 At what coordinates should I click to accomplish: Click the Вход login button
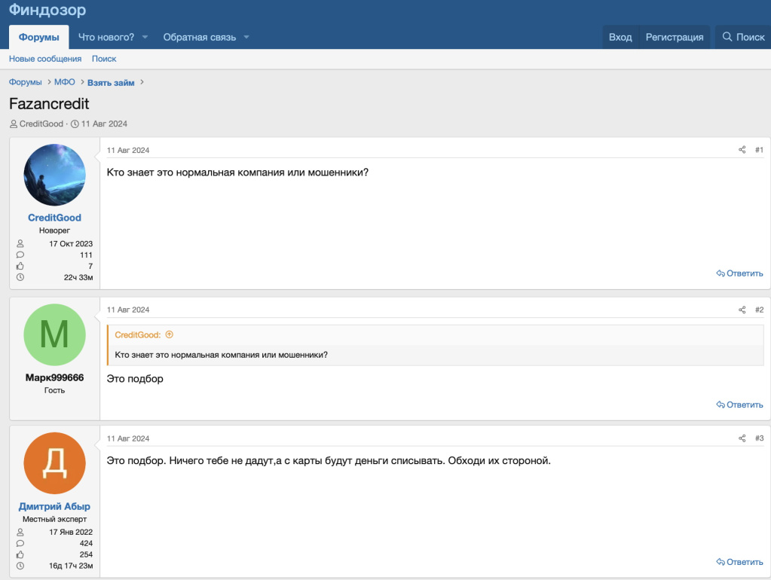click(x=620, y=37)
